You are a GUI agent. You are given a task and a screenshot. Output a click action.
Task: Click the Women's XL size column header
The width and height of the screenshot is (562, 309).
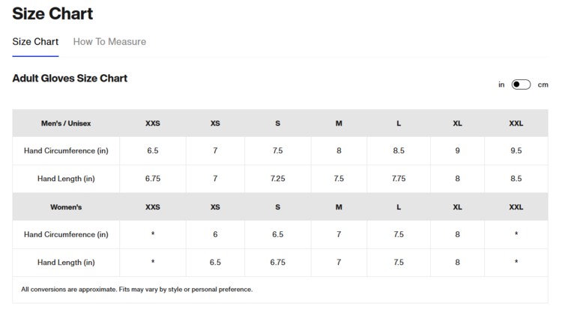[x=457, y=206]
